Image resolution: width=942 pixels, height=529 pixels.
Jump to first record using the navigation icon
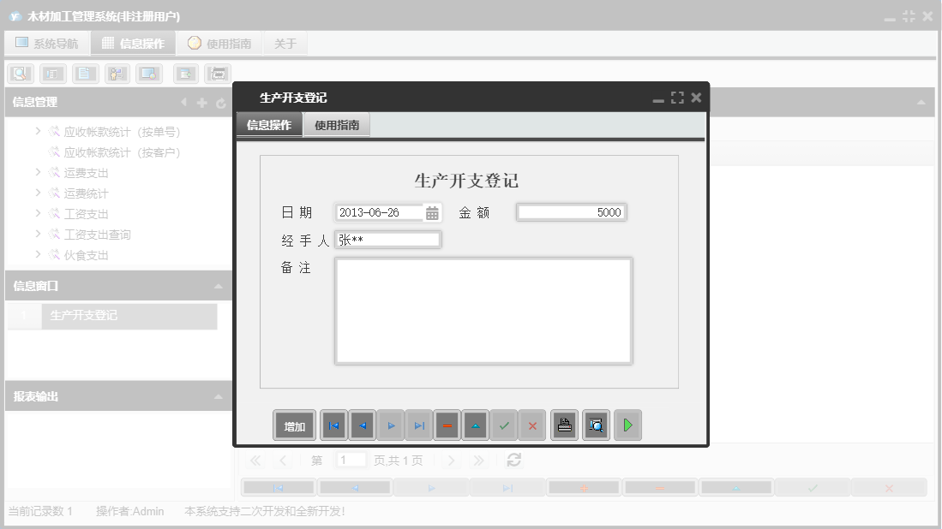pyautogui.click(x=333, y=425)
